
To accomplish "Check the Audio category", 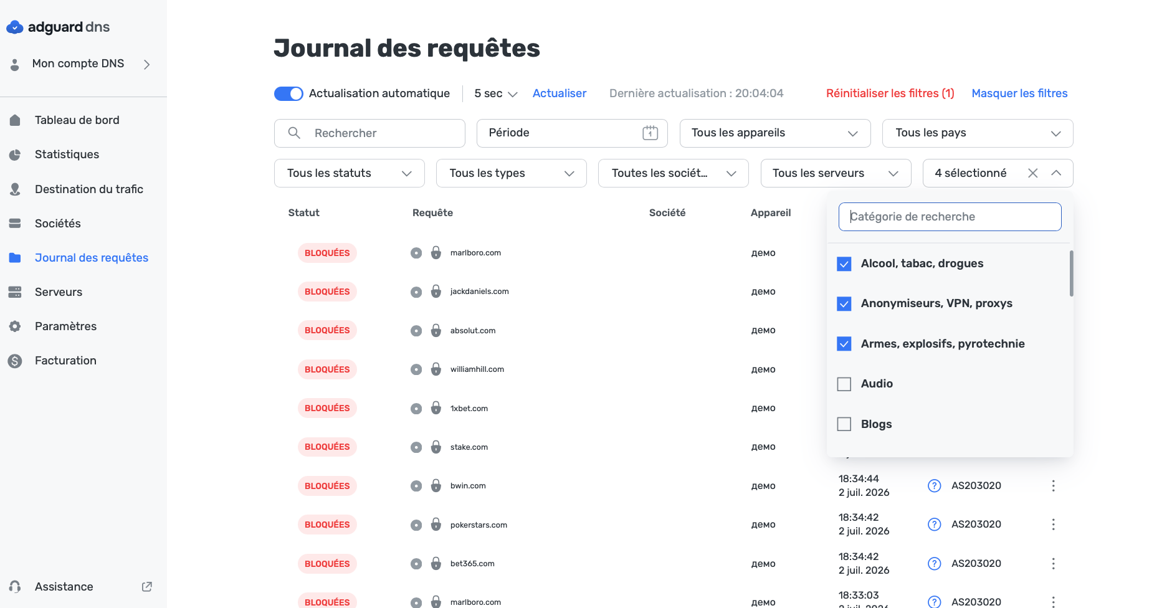I will coord(844,384).
